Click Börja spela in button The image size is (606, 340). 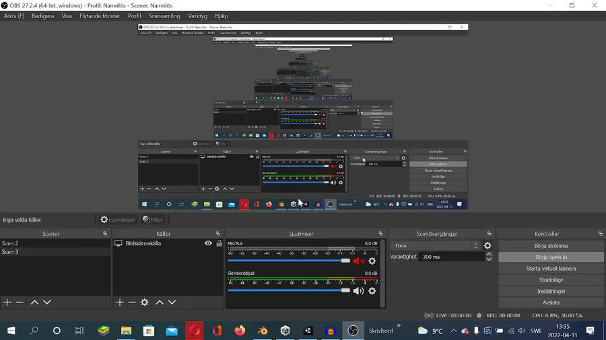(551, 257)
